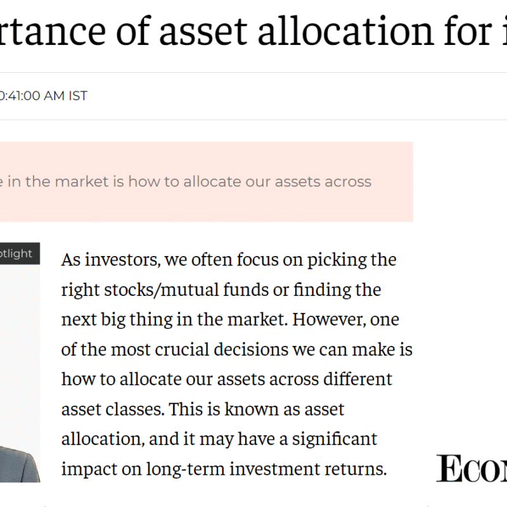Click the Economic Times logo
Image resolution: width=507 pixels, height=507 pixels.
[x=472, y=468]
